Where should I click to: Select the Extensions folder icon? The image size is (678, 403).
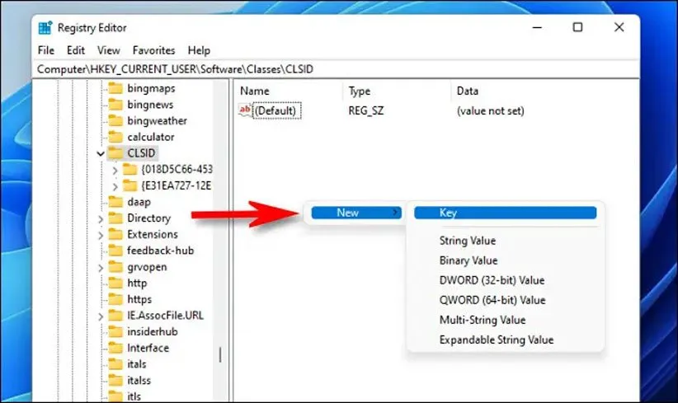[115, 234]
